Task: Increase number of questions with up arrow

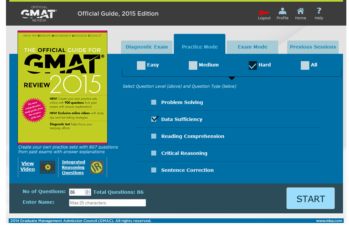Action: pos(87,191)
